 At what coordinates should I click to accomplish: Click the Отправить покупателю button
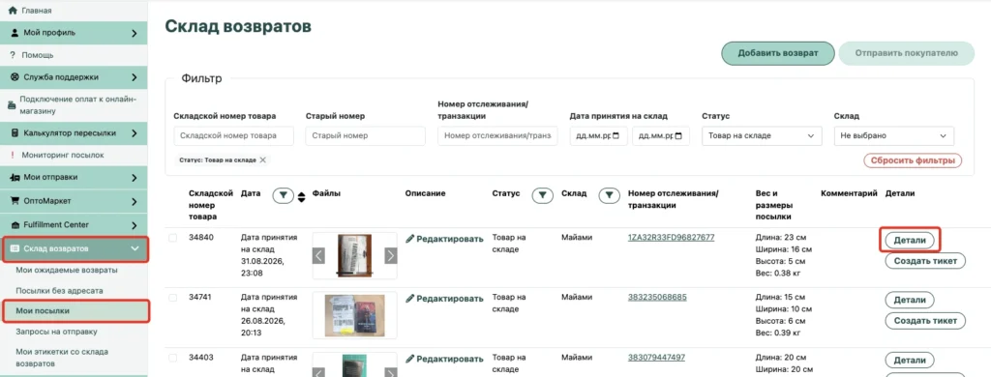pyautogui.click(x=906, y=53)
